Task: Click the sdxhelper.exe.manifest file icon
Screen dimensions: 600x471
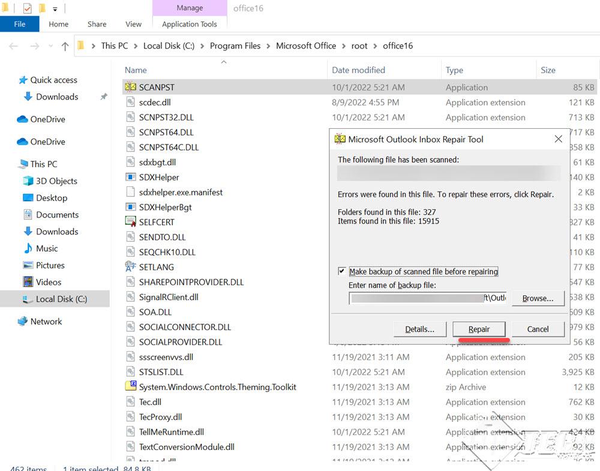Action: 130,192
